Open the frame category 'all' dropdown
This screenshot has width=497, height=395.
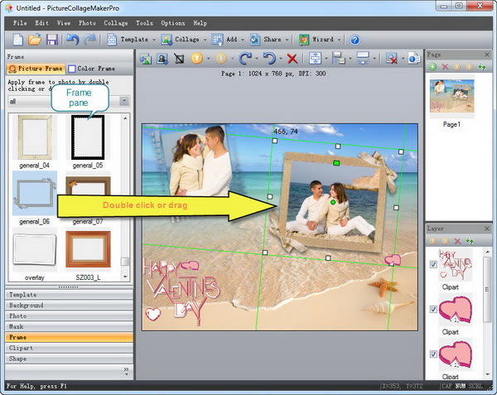click(x=124, y=101)
